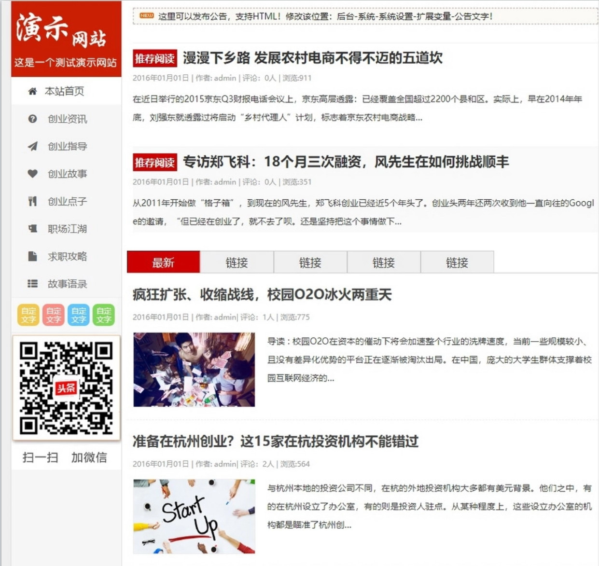
Task: Click the date 2016年01月01日 under 杭州创业 article
Action: (161, 464)
